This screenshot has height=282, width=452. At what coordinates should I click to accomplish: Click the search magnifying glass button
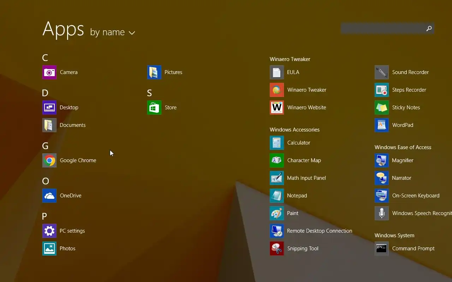[x=429, y=29]
